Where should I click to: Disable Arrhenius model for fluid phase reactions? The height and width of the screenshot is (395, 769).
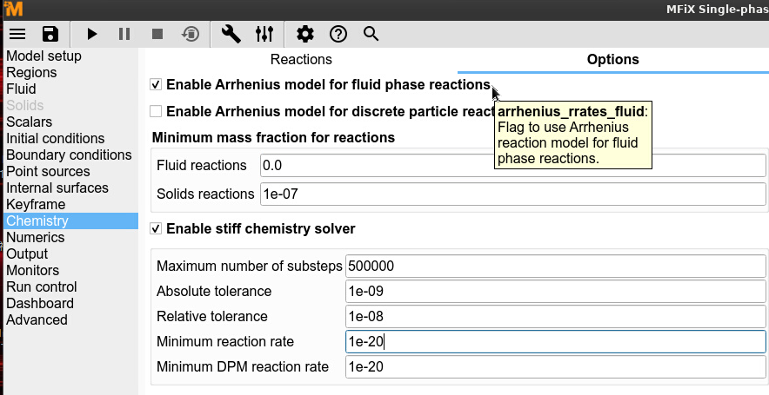pyautogui.click(x=156, y=85)
